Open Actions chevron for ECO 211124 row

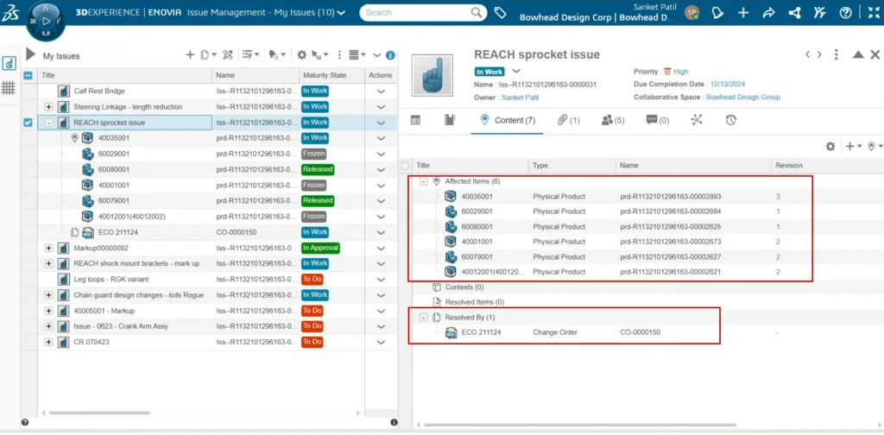(x=381, y=232)
